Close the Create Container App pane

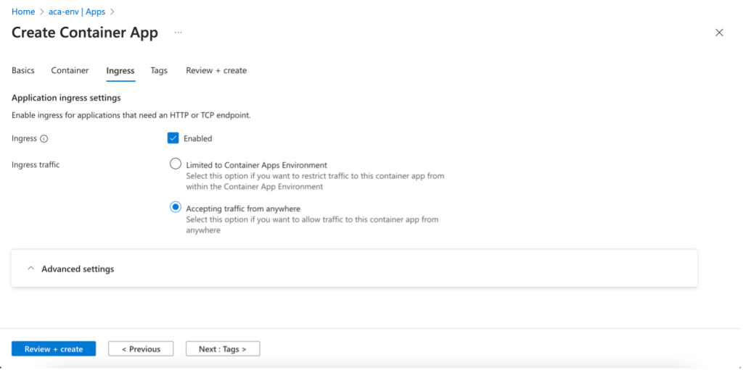(x=719, y=33)
